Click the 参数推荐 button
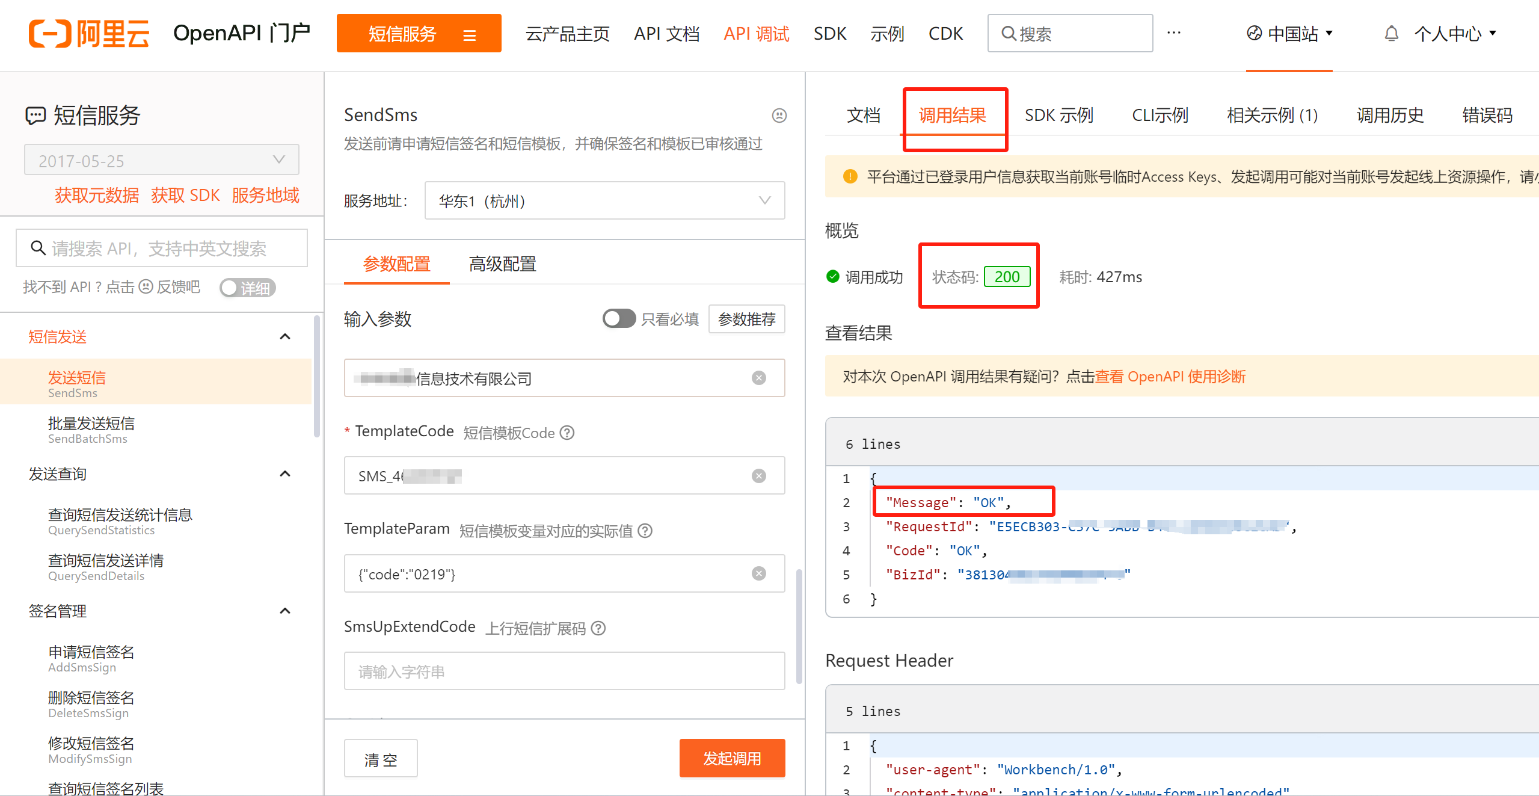1539x796 pixels. tap(747, 319)
